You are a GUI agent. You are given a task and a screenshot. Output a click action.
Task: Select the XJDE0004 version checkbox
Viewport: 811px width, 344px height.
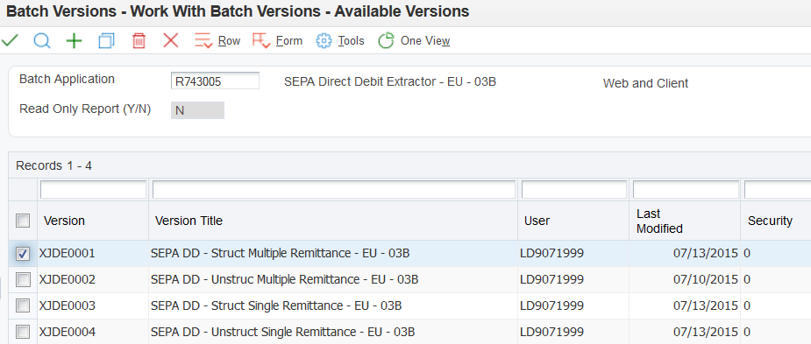coord(23,332)
